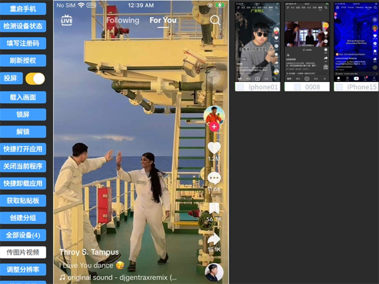Viewport: 379px width, 284px height.
Task: Open spinning sound disc avatar
Action: click(x=214, y=272)
